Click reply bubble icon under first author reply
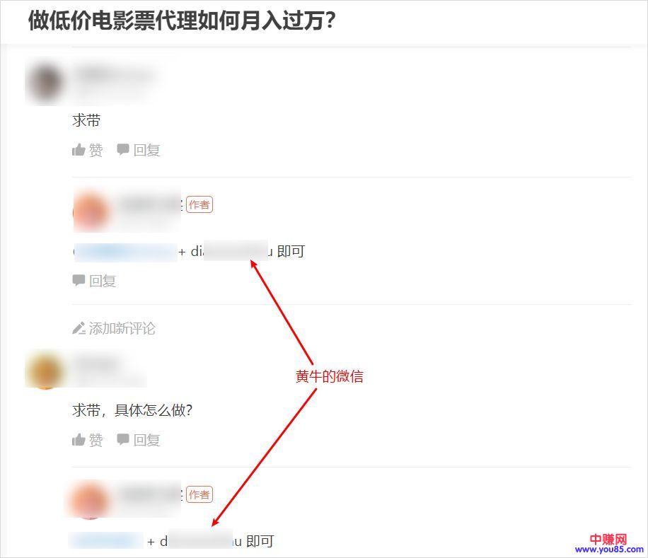The height and width of the screenshot is (558, 648). click(79, 281)
